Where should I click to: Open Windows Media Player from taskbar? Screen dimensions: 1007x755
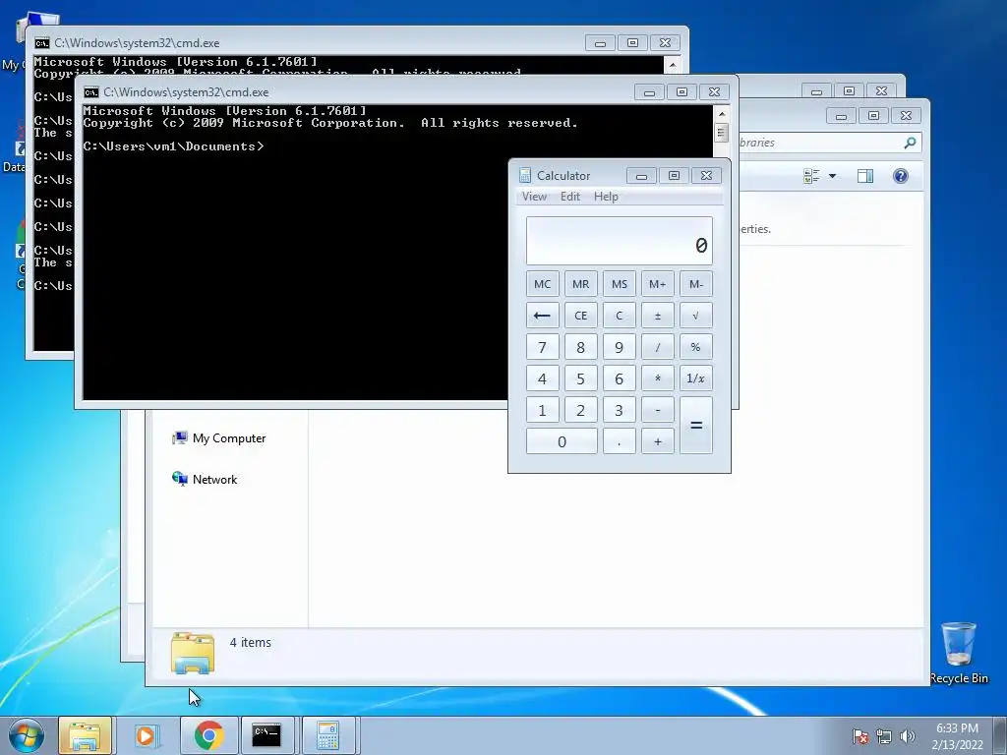[146, 735]
